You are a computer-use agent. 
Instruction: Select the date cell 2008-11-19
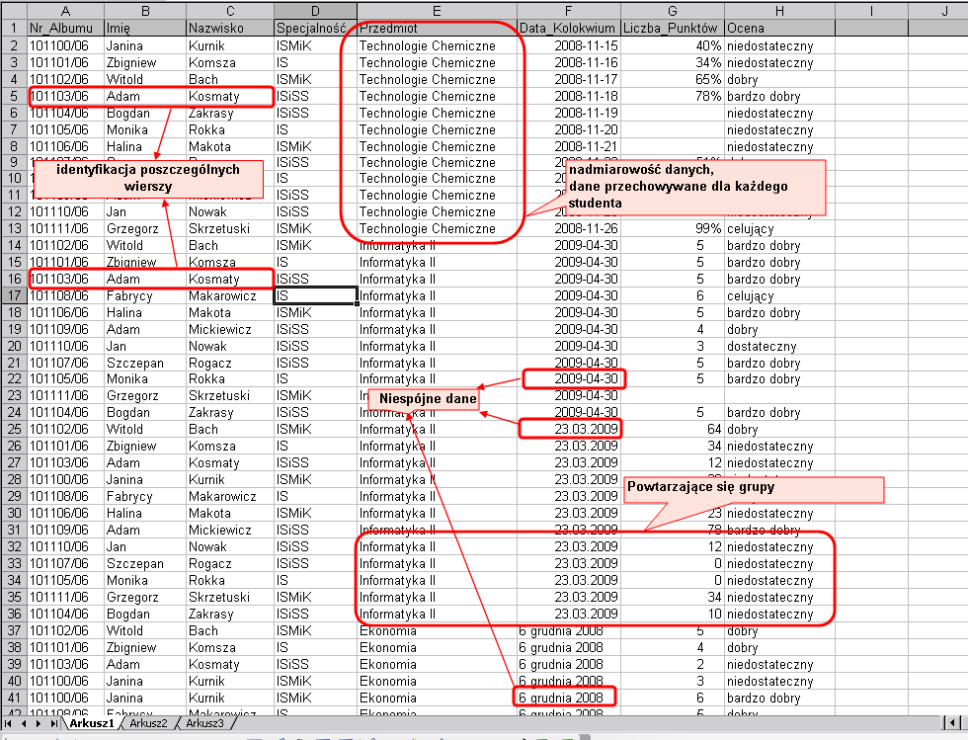[x=569, y=113]
